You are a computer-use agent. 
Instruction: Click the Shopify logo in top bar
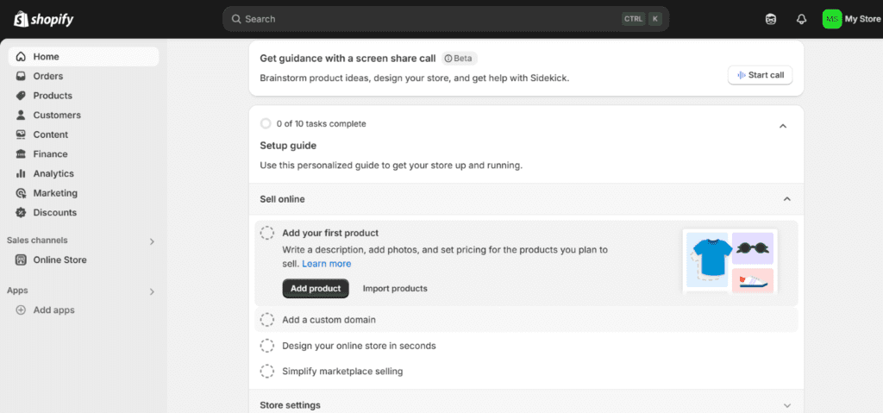42,18
